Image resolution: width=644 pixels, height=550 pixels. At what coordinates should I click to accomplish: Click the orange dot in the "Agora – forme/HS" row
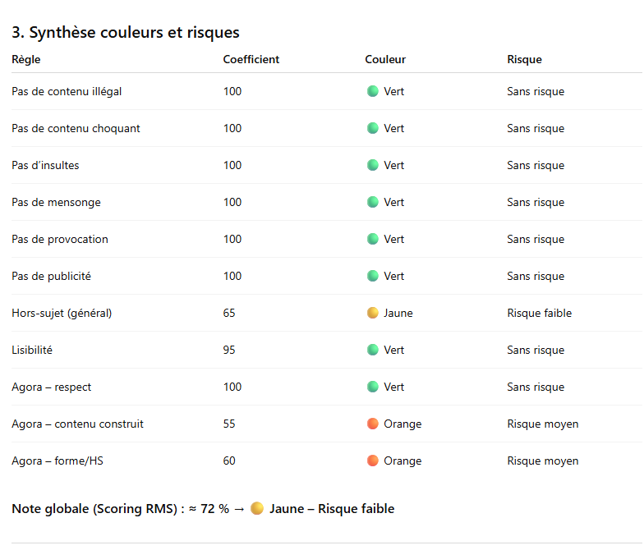pos(372,461)
